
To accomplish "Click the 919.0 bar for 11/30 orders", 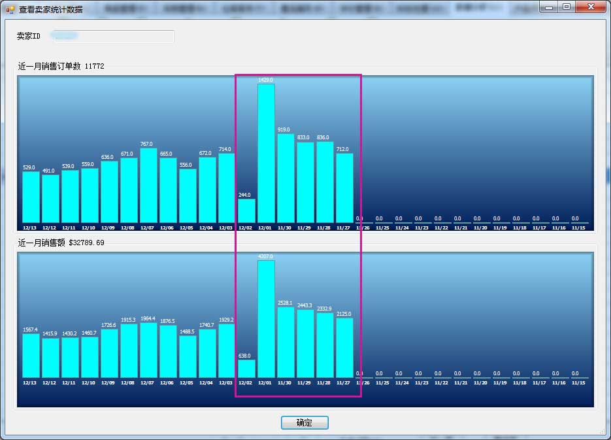I will [286, 178].
